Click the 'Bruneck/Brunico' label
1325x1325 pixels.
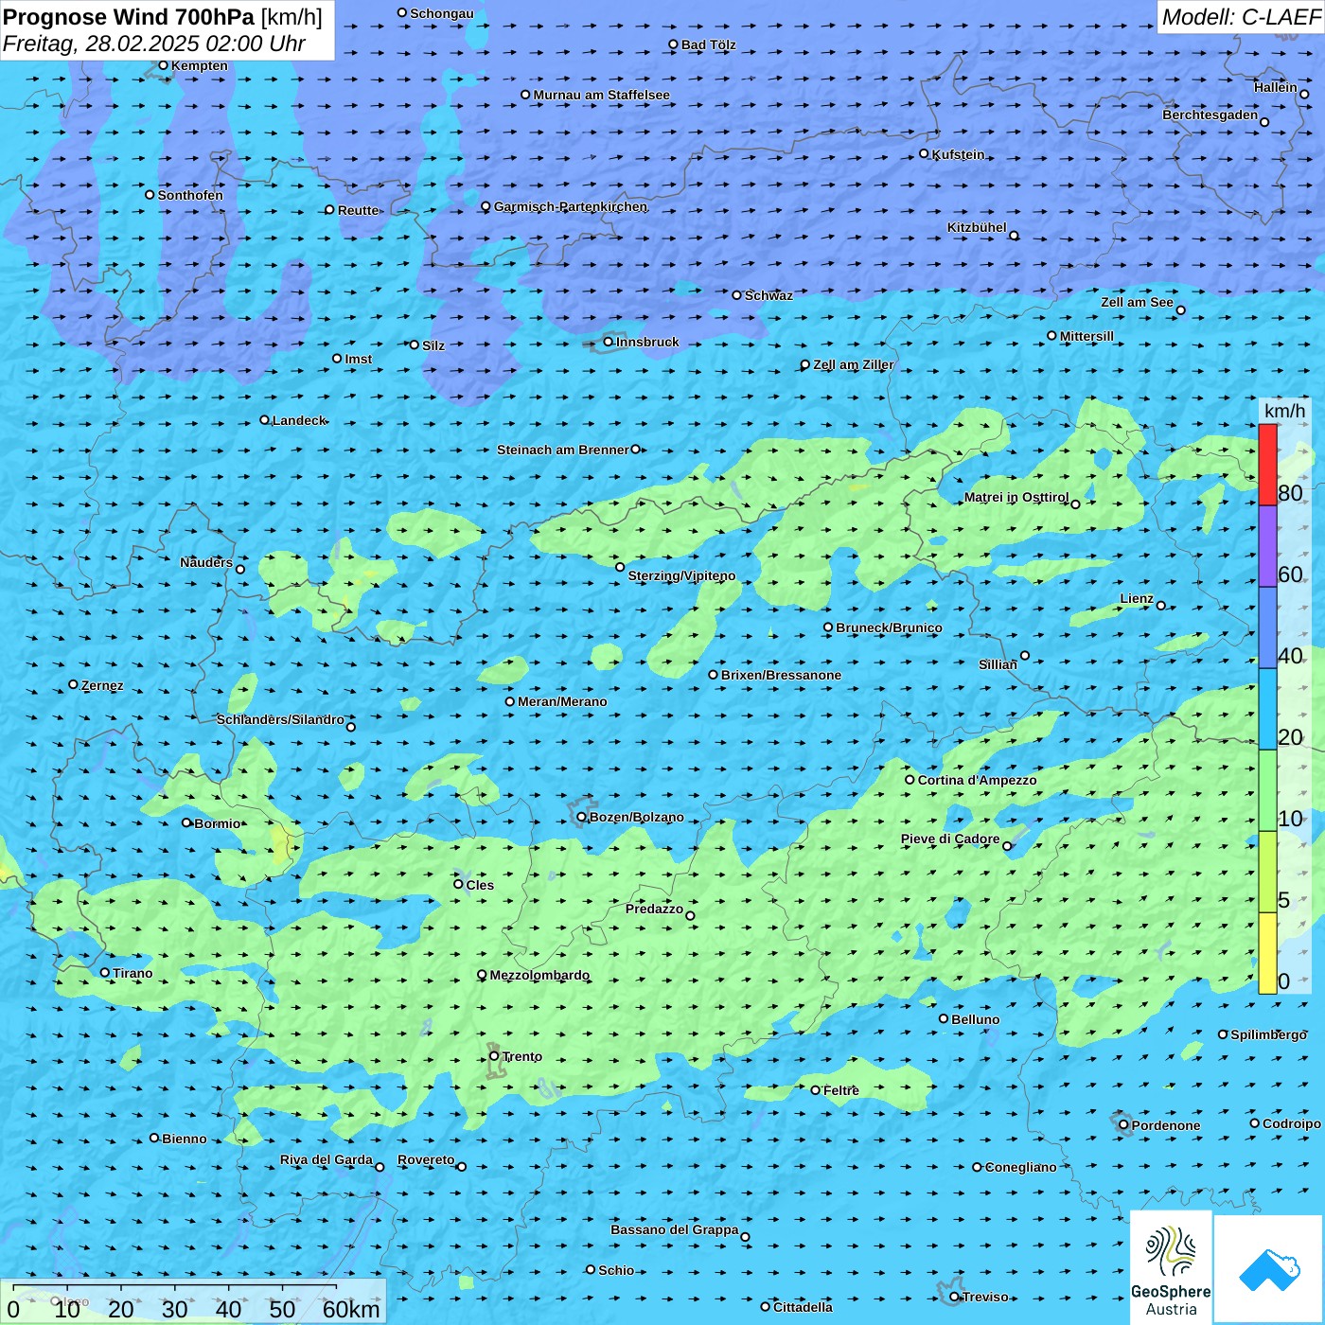(x=889, y=627)
